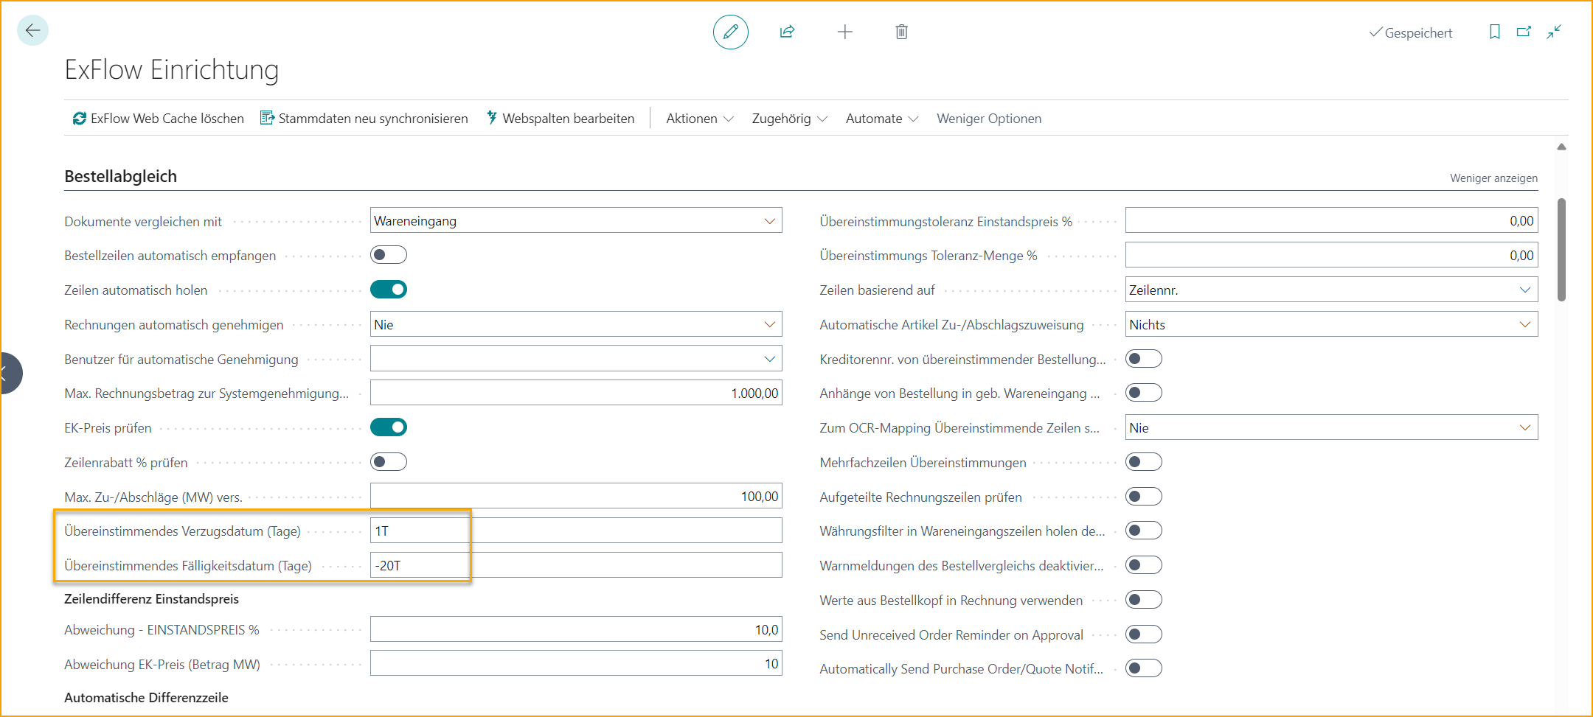Toggle Währungsfilter in Wareneingangszeilen holen
Image resolution: width=1593 pixels, height=717 pixels.
pos(1144,531)
